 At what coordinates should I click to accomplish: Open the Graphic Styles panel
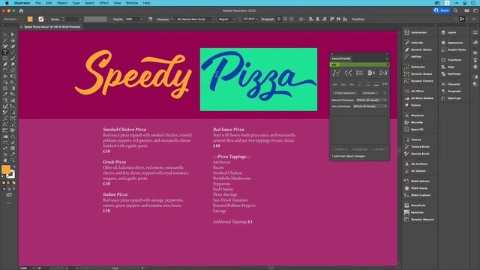click(454, 50)
